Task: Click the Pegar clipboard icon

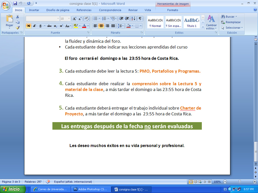Action: coord(9,19)
